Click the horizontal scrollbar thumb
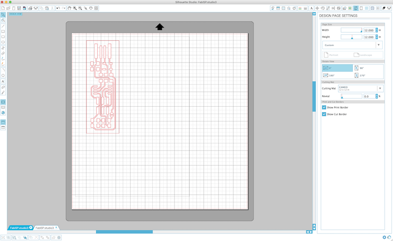The width and height of the screenshot is (393, 241). [x=124, y=232]
